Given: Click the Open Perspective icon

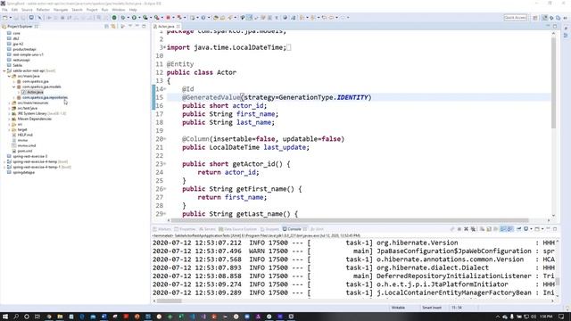Looking at the screenshot, I should point(535,18).
